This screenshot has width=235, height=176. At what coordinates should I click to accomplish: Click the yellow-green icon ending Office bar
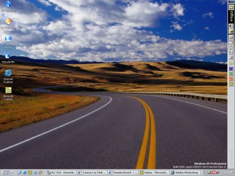pyautogui.click(x=231, y=84)
